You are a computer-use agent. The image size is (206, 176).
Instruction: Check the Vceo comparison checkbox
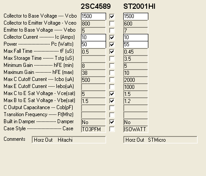click(112, 23)
